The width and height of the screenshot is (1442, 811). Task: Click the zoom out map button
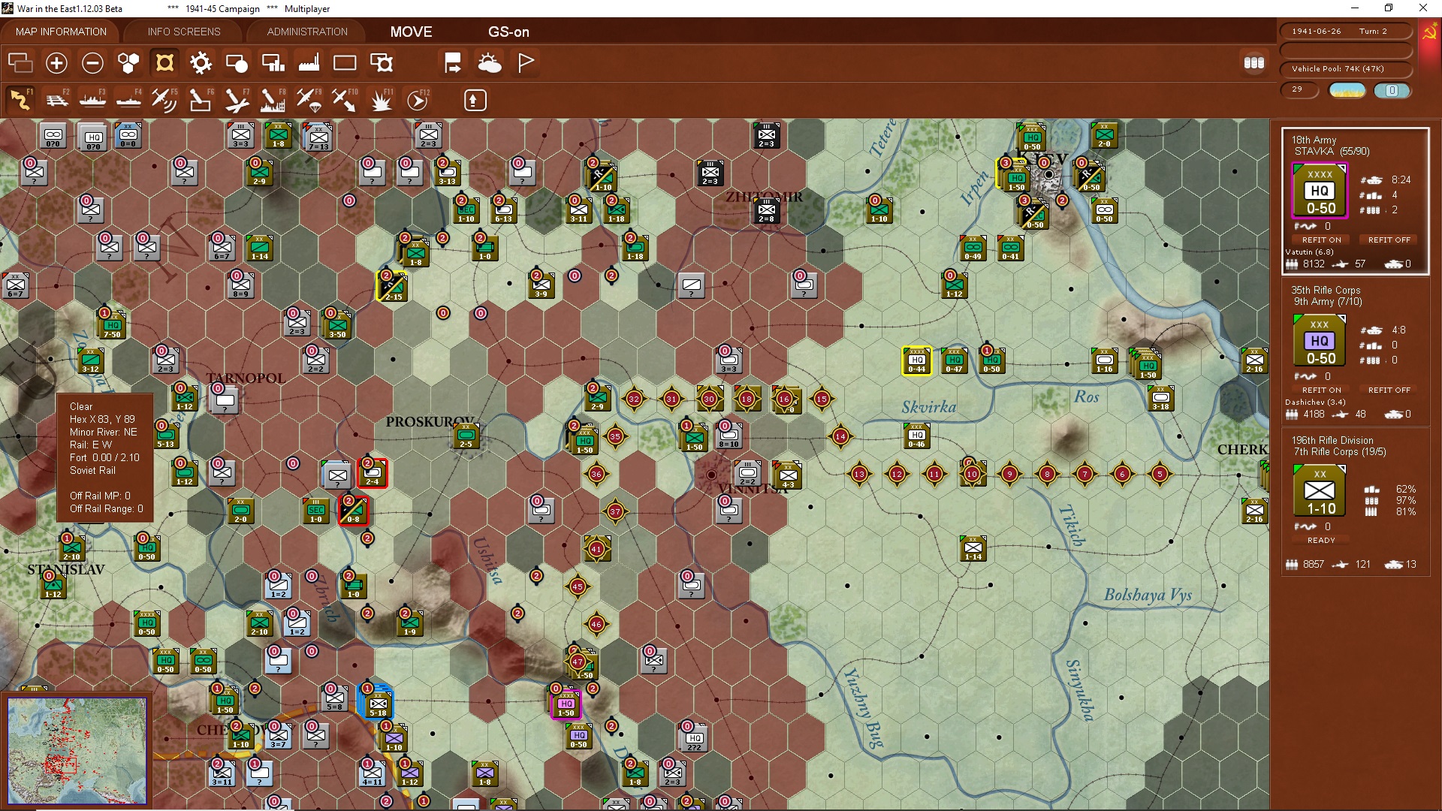tap(92, 63)
